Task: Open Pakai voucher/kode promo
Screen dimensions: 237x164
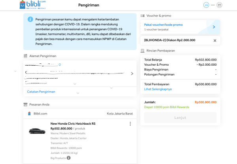Action: click(164, 25)
